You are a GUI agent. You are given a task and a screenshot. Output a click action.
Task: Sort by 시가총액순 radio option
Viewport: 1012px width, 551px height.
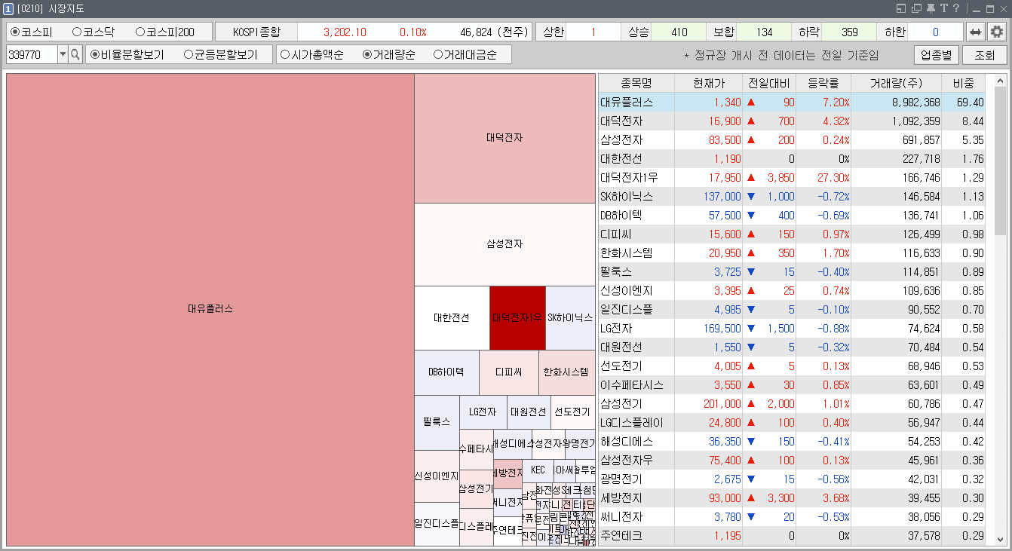click(x=311, y=54)
